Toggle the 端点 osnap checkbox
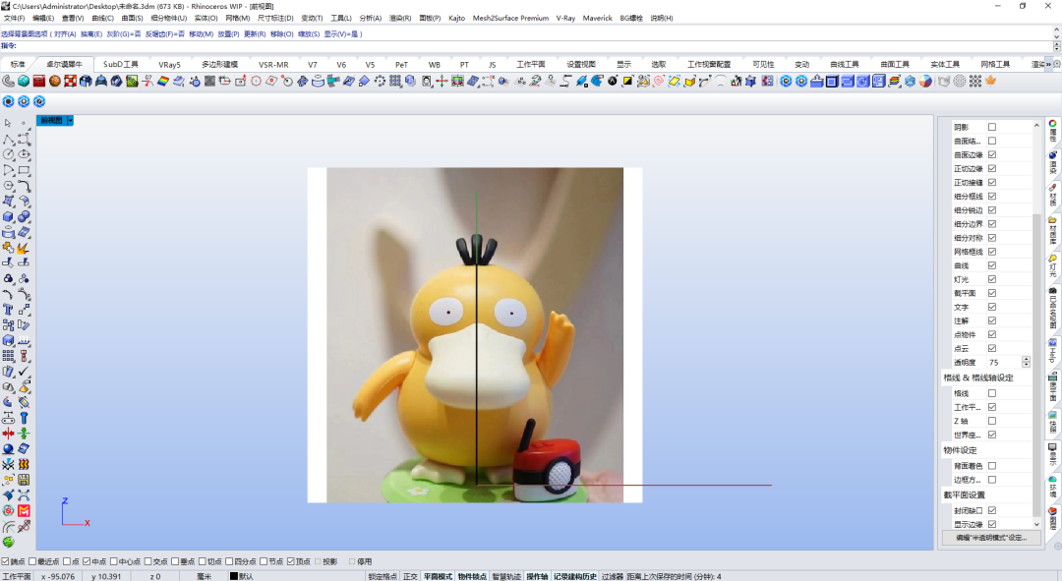Screen dimensions: 1062x581 click(6, 561)
